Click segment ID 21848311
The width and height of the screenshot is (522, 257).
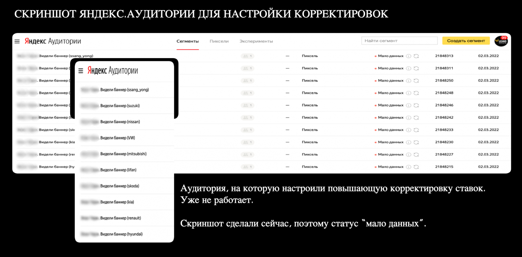pos(444,68)
